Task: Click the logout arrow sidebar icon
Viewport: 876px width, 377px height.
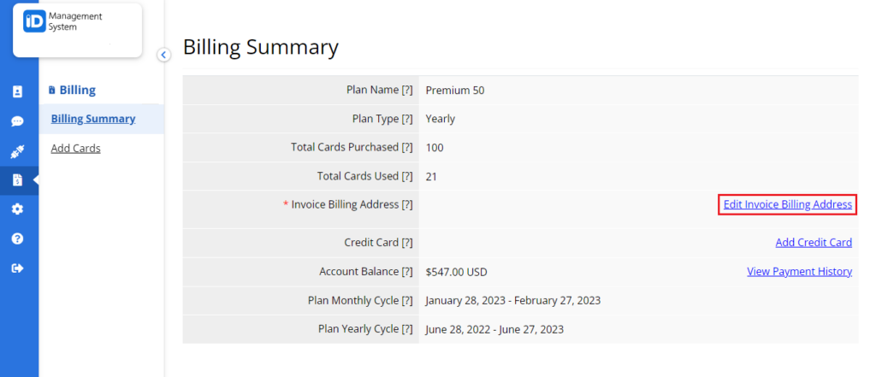Action: 17,268
